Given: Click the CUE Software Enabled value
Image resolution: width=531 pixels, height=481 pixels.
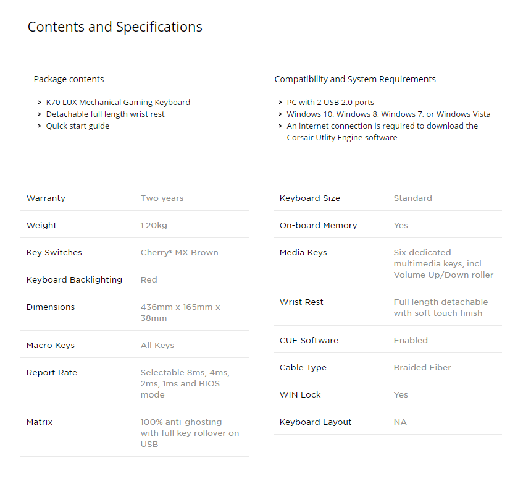Looking at the screenshot, I should 411,340.
